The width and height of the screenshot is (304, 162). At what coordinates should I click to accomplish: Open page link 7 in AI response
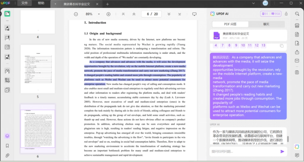point(222,45)
